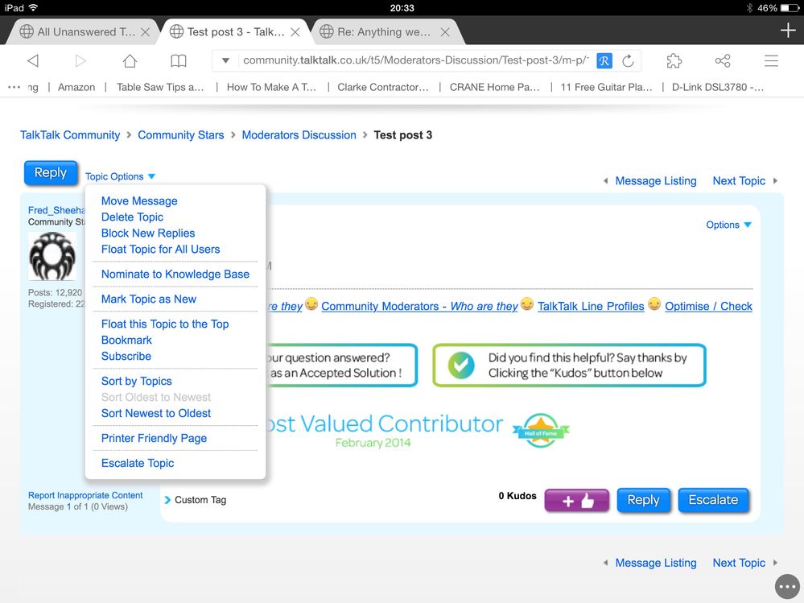Open Community Stars breadcrumb link
804x603 pixels.
coord(181,135)
